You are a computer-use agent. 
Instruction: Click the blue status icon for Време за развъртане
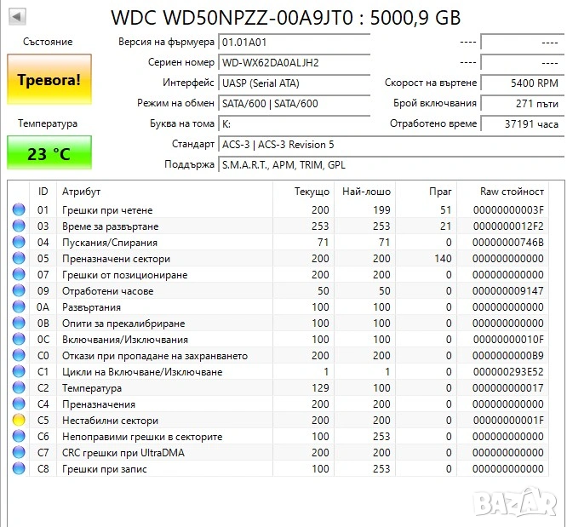pos(19,226)
